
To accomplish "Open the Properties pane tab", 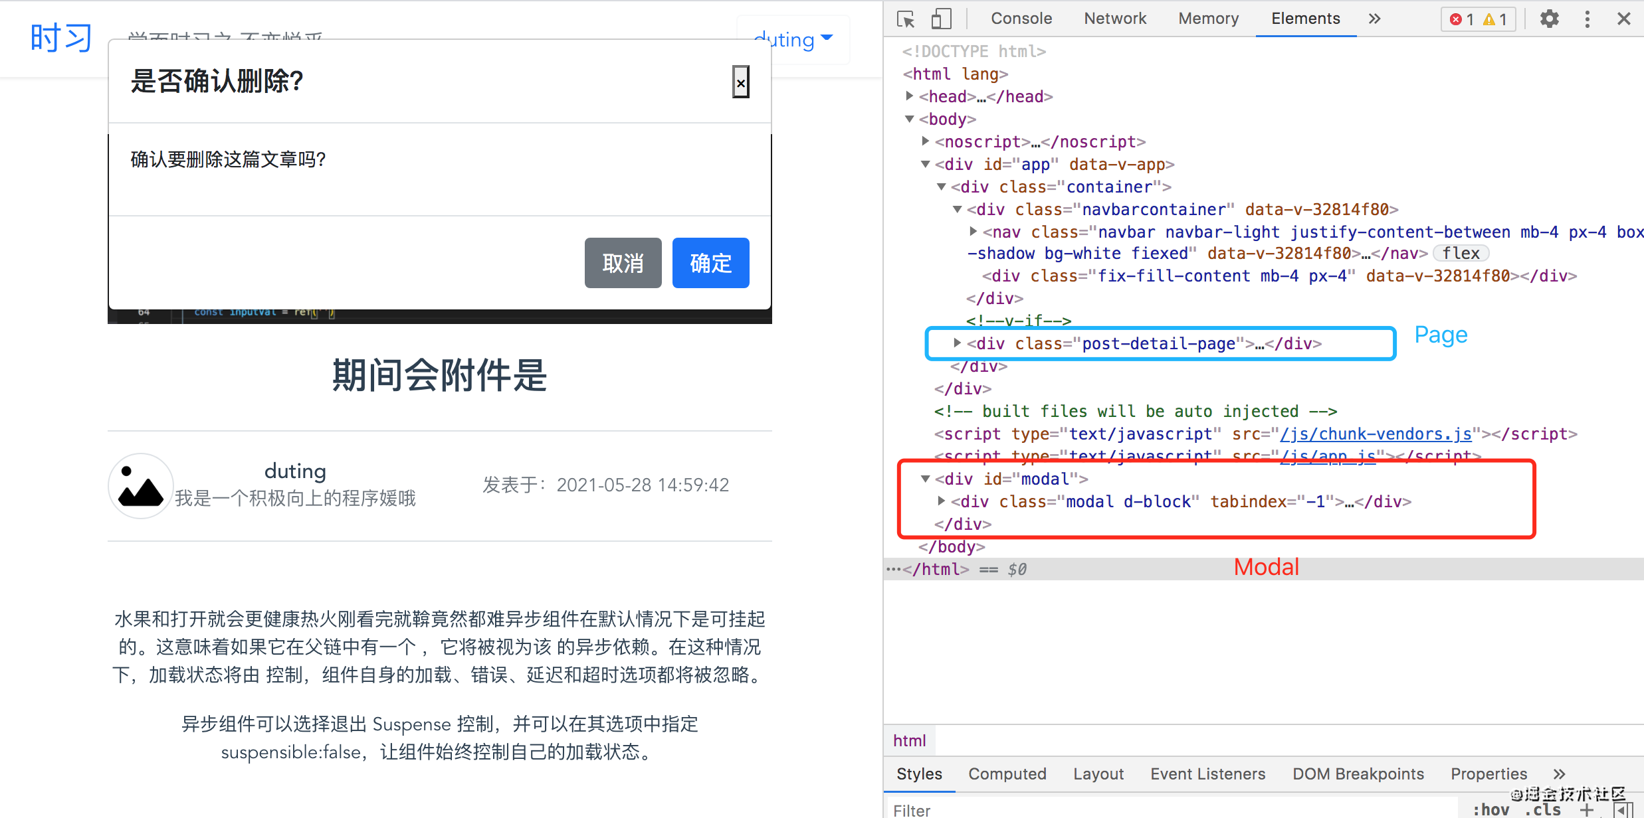I will point(1489,774).
